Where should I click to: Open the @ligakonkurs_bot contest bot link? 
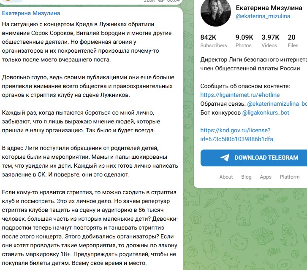coord(272,112)
